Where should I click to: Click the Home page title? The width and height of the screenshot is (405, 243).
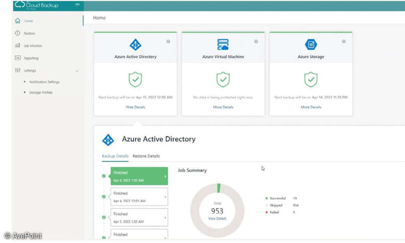click(99, 18)
